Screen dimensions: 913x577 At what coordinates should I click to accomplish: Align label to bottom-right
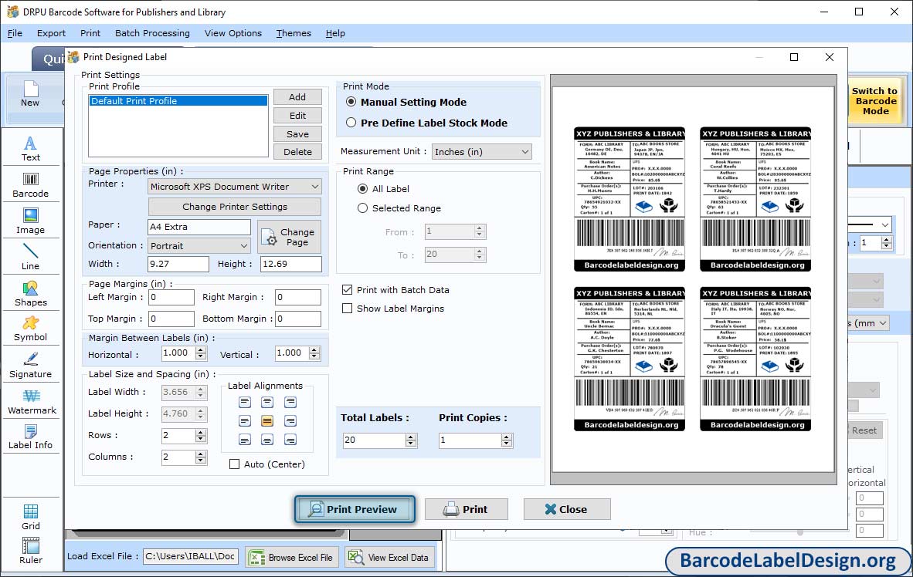coord(290,440)
